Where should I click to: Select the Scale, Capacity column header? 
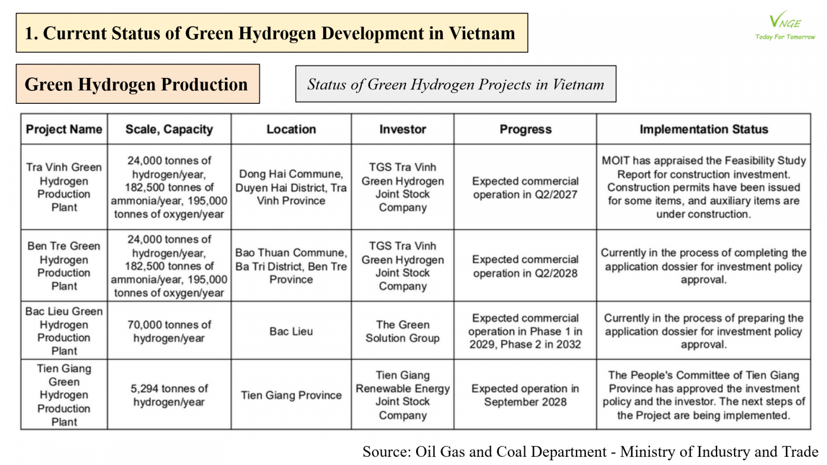pyautogui.click(x=169, y=129)
